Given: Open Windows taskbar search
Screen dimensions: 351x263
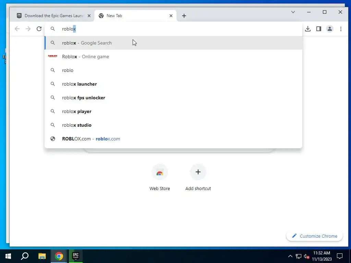Looking at the screenshot, I should 25,256.
